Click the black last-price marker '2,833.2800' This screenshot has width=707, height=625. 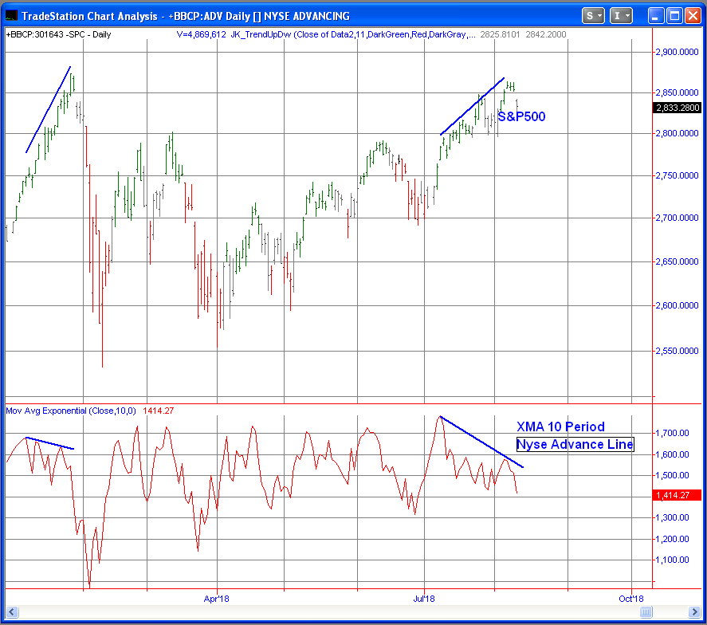[x=678, y=108]
